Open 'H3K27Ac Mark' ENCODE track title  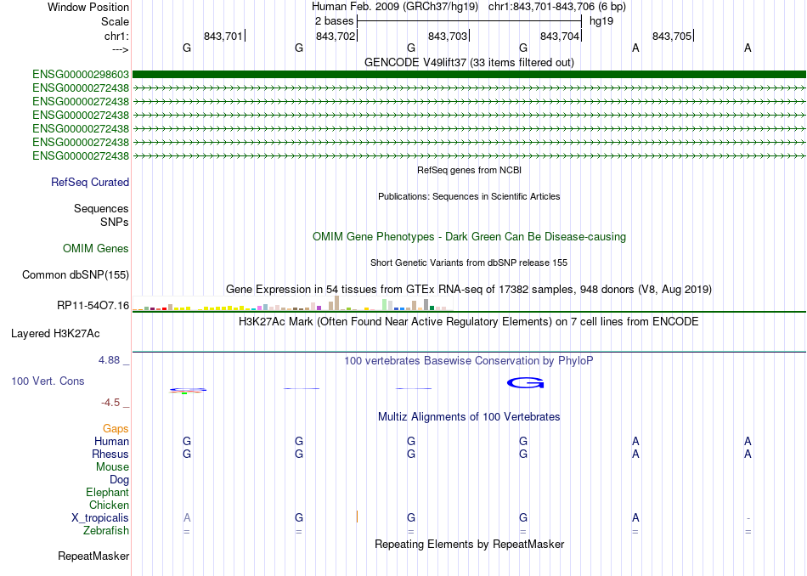coord(469,322)
